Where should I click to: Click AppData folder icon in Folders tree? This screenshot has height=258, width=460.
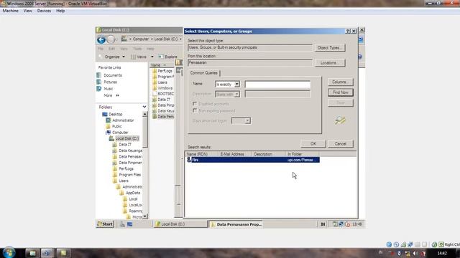[121, 193]
